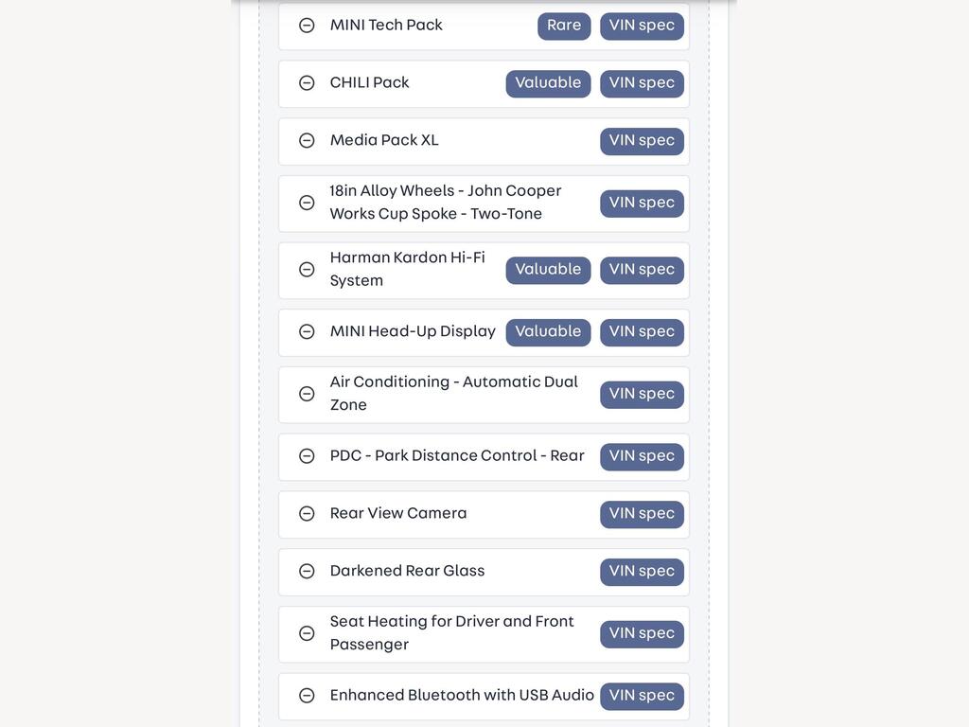Screen dimensions: 969x727
Task: Select the Rare badge on MINI Tech Pack
Action: [564, 26]
